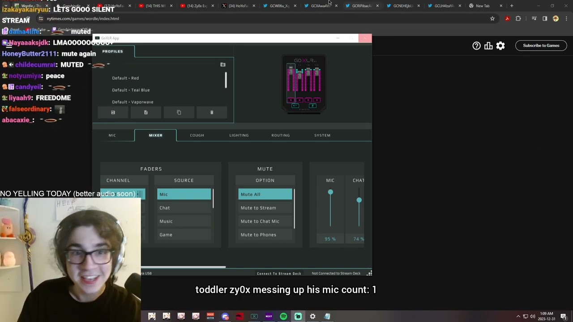Select the Mute to Chat Mic option
573x322 pixels.
tap(265, 221)
